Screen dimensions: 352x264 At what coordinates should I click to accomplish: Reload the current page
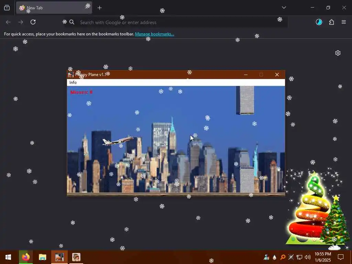tap(33, 22)
